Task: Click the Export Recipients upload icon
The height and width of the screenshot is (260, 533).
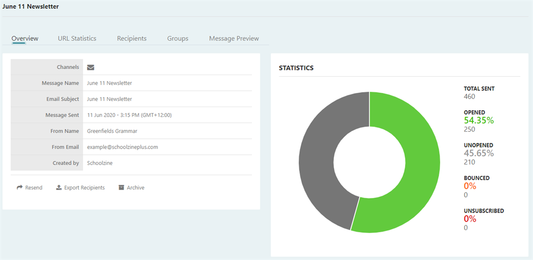Action: (x=59, y=188)
